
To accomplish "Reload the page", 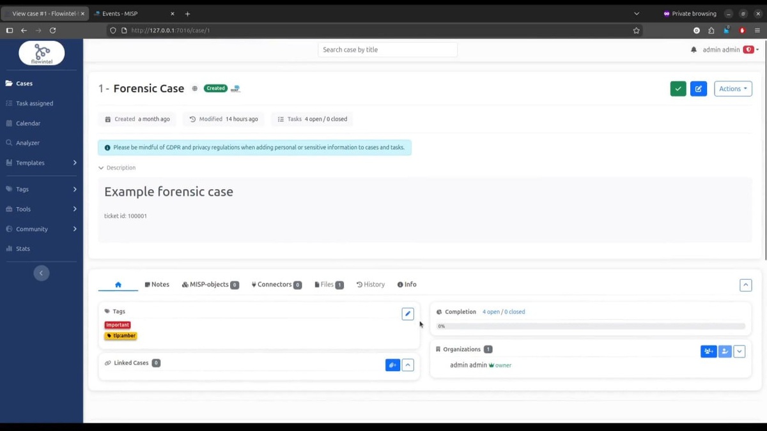I will pos(52,30).
